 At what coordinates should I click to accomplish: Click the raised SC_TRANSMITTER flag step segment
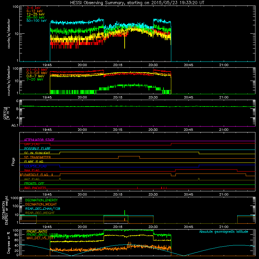coord(129,156)
